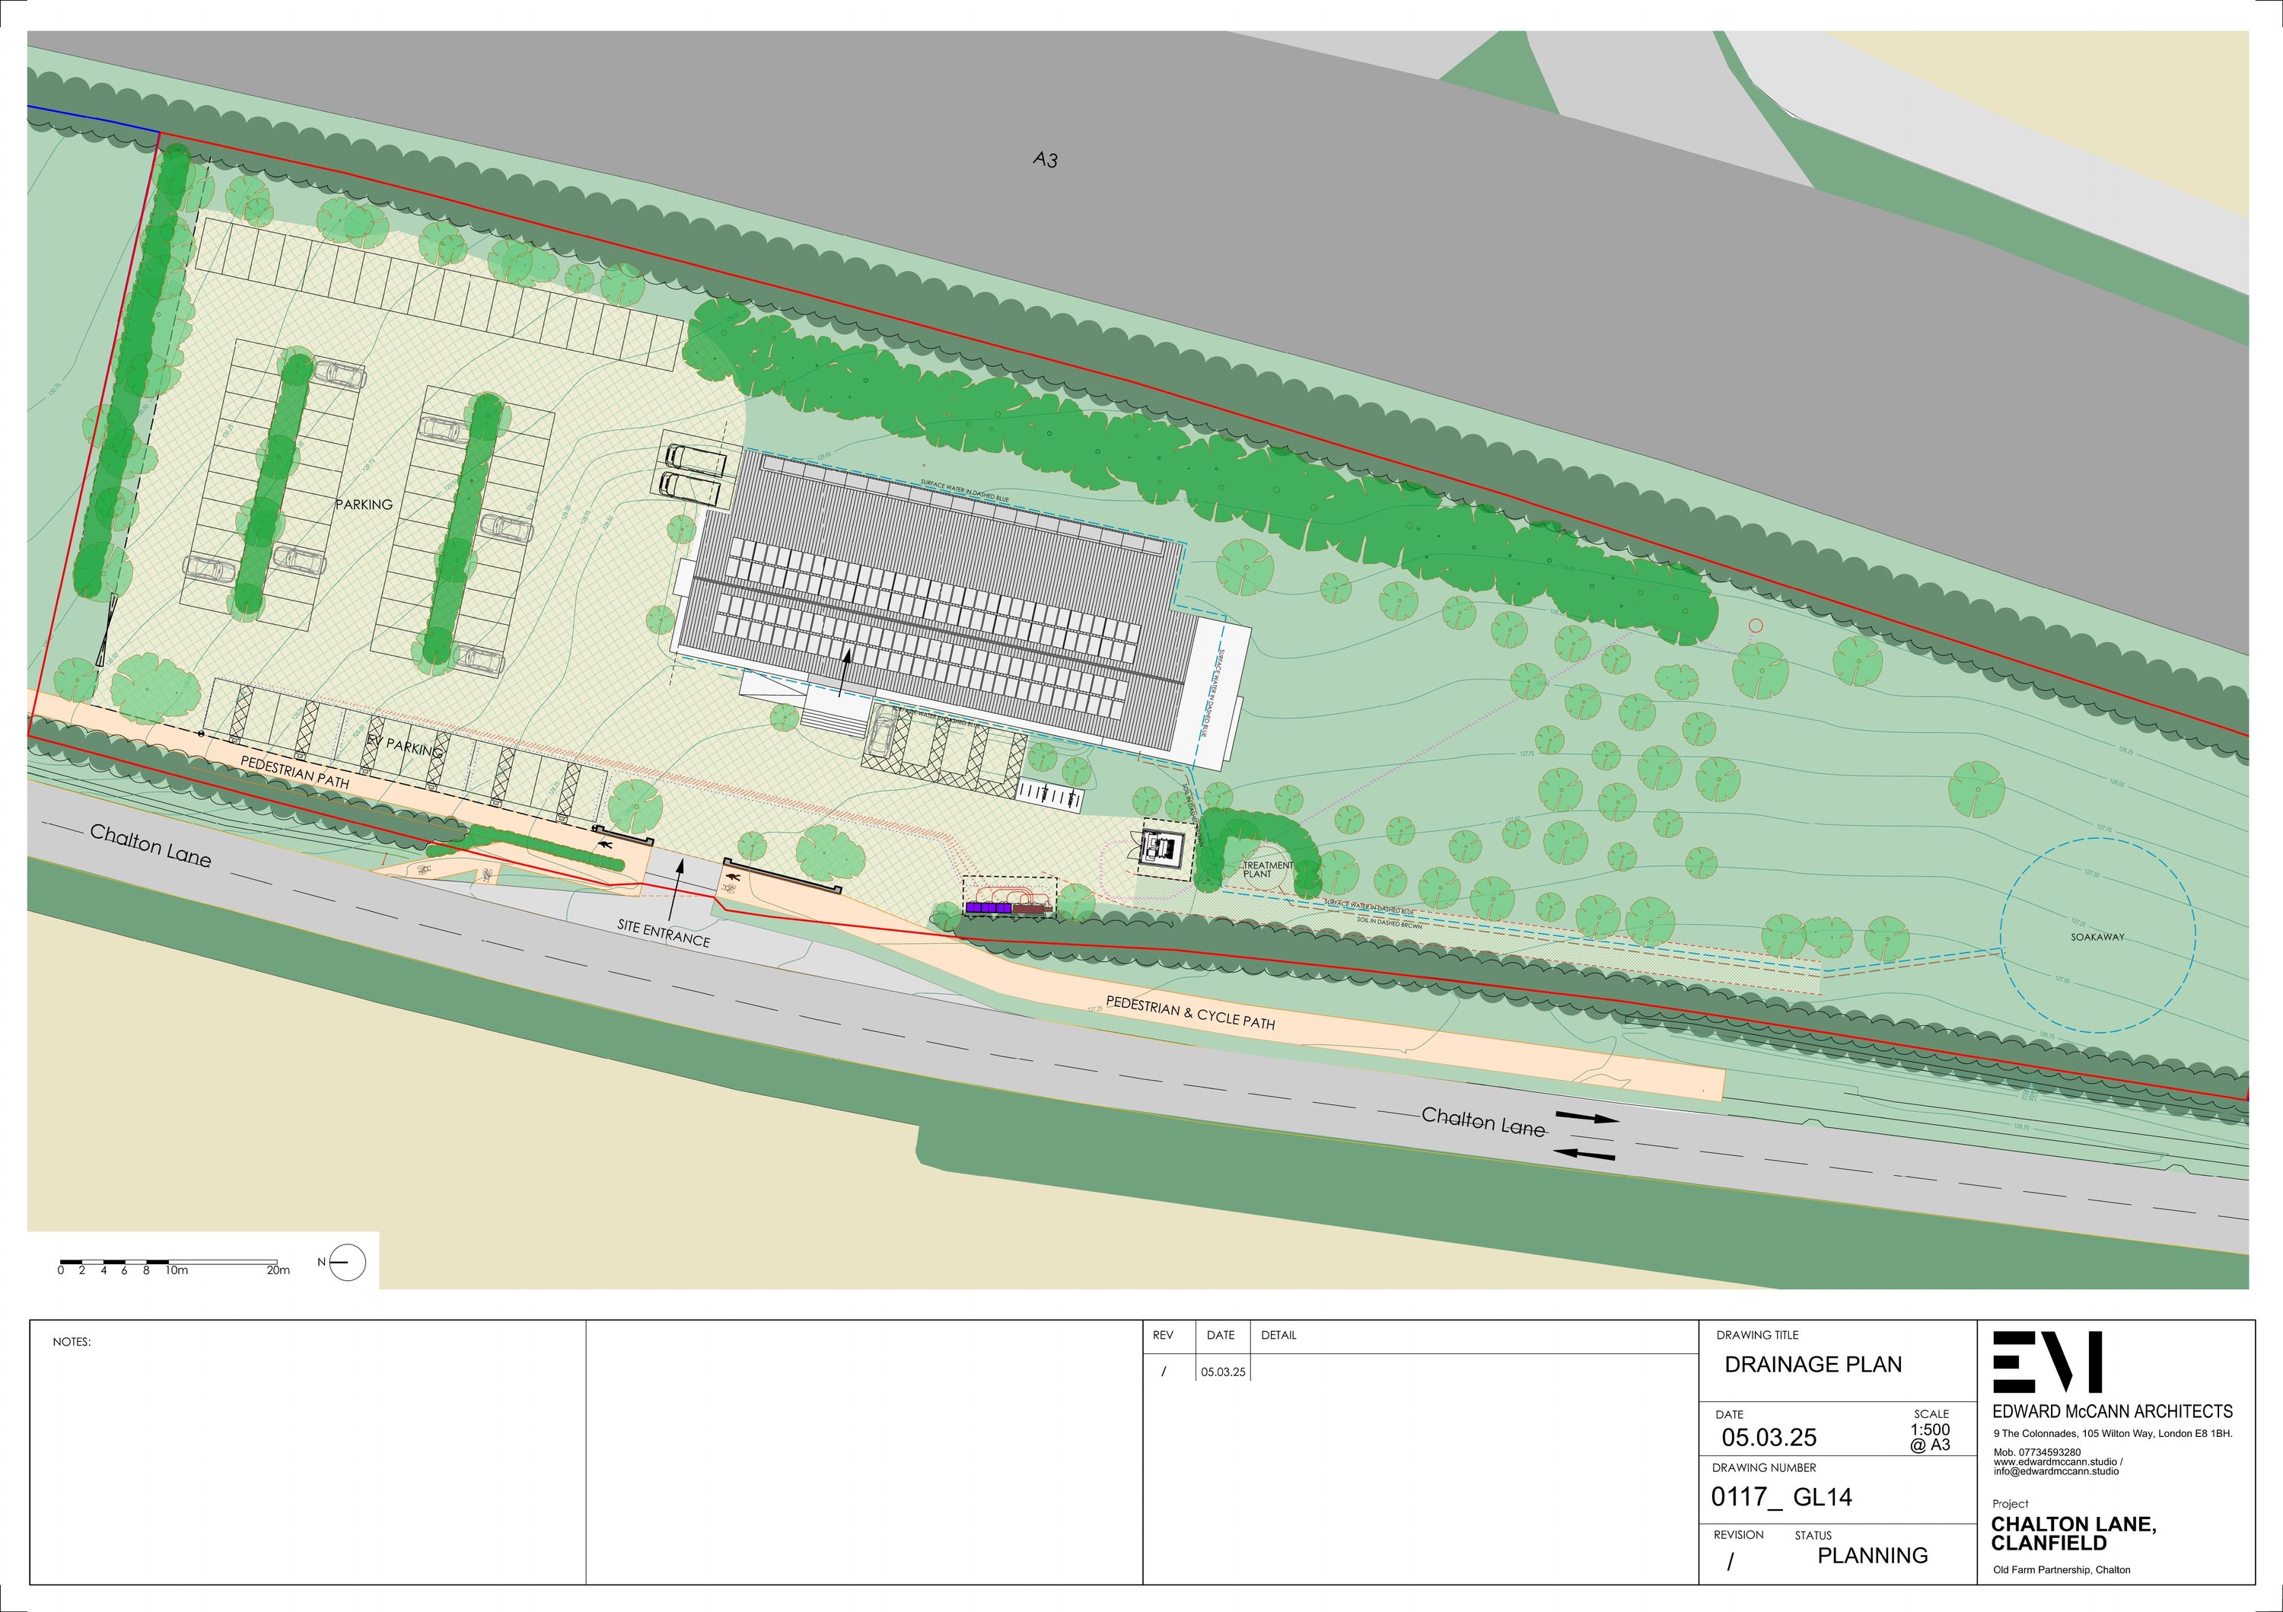
Task: Click the NOTES heading in title block
Action: click(x=72, y=1342)
